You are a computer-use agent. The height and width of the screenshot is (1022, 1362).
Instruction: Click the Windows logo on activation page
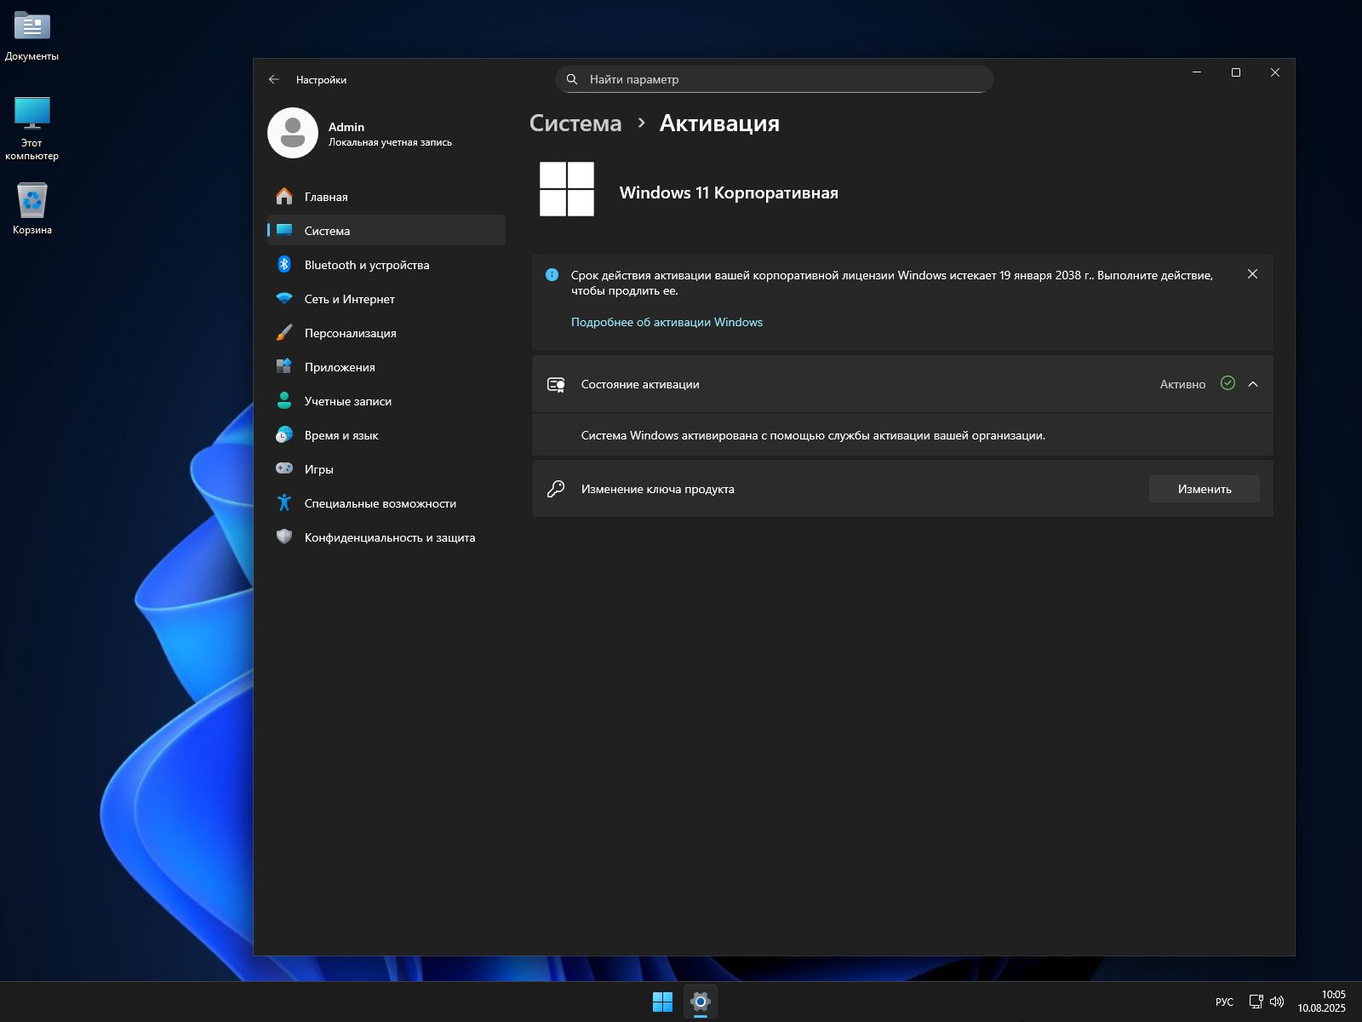click(567, 189)
